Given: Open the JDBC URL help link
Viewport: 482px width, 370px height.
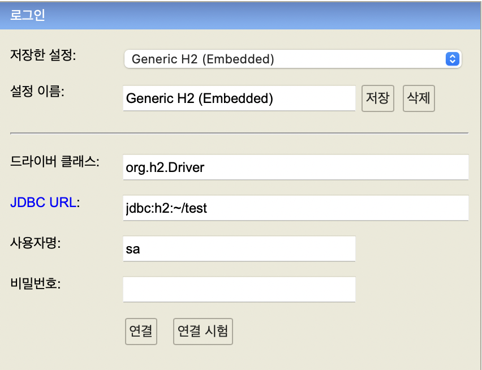Looking at the screenshot, I should (x=44, y=202).
